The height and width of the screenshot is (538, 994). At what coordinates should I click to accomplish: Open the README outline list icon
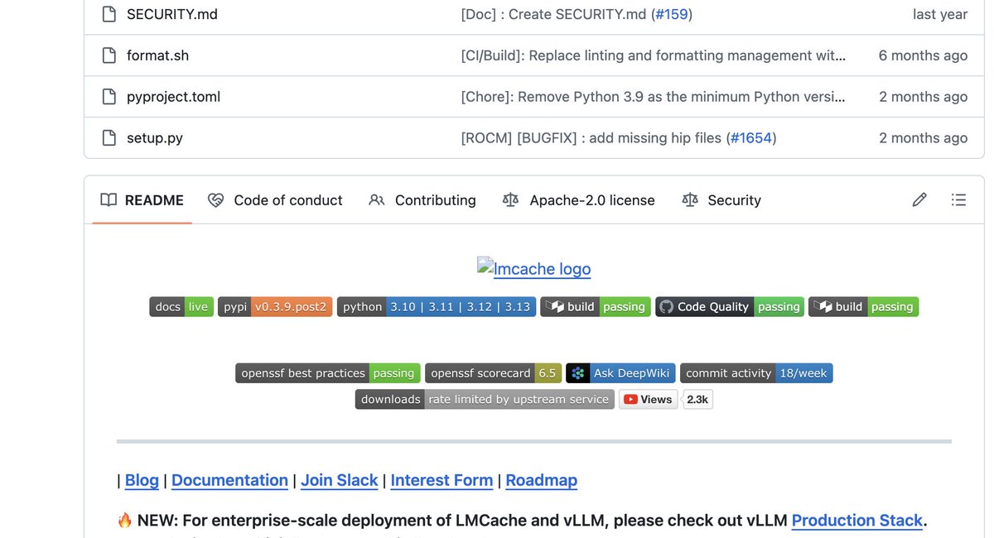(958, 200)
